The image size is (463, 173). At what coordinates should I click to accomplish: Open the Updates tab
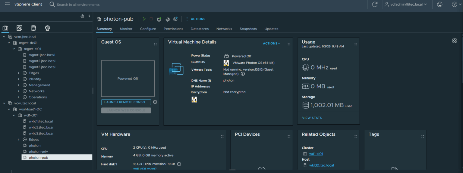271,29
